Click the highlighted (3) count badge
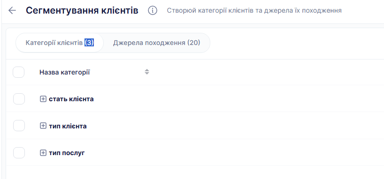Screen dimensions: 384x179 (89, 43)
